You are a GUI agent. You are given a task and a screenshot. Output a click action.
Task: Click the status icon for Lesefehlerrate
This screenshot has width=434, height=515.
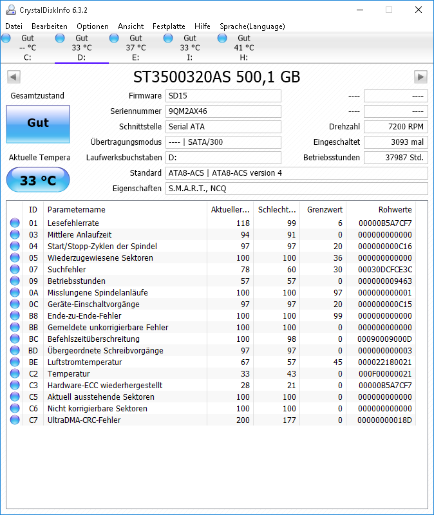click(x=15, y=223)
